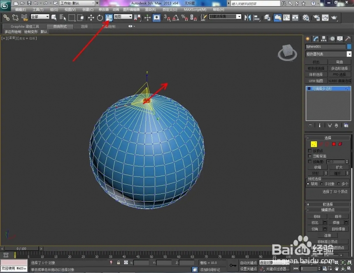Image resolution: width=354 pixels, height=273 pixels.
Task: Click the Render teapot icon
Action: (334, 18)
